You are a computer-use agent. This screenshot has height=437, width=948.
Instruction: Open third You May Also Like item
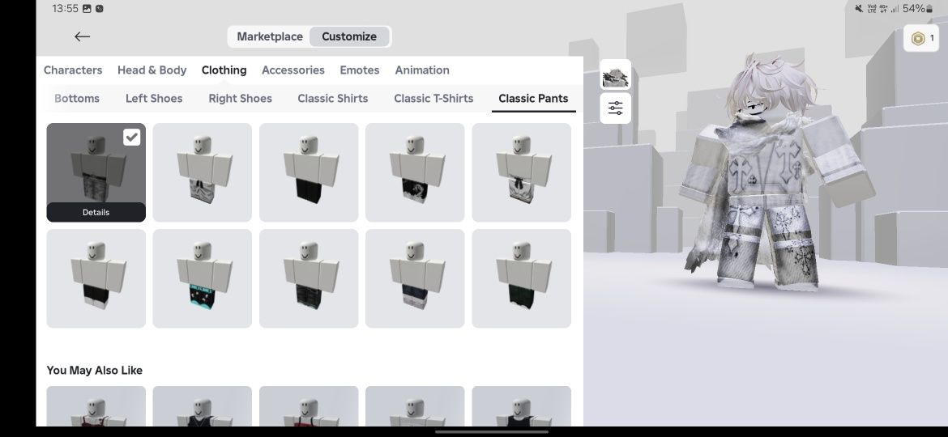[309, 406]
